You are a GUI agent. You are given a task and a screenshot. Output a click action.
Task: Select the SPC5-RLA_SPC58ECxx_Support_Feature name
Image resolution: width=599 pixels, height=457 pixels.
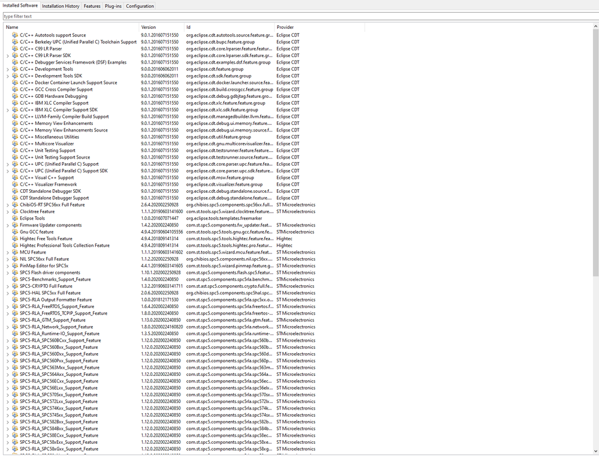(x=59, y=435)
